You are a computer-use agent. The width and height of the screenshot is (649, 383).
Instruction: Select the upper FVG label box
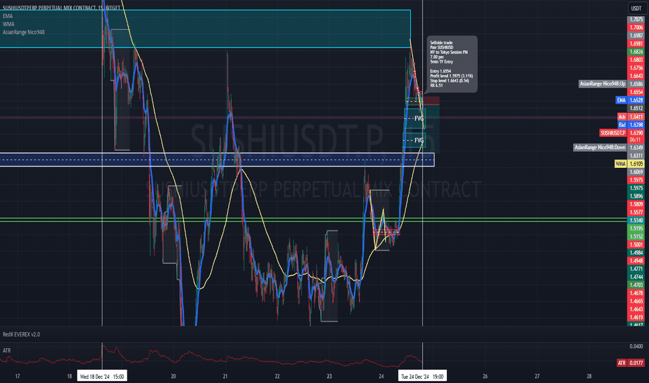click(x=415, y=118)
